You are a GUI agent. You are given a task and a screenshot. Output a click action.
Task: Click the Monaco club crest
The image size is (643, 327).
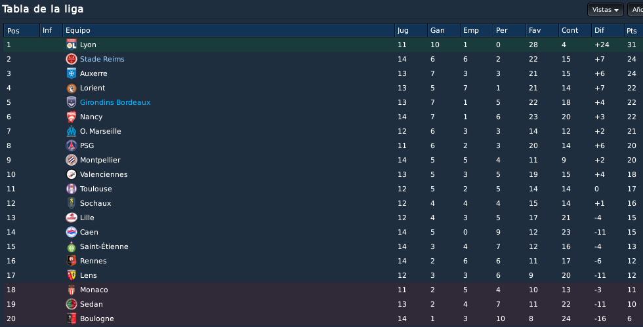72,290
